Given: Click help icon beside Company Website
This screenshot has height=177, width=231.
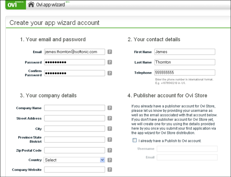Looking at the screenshot, I should click(x=110, y=169).
